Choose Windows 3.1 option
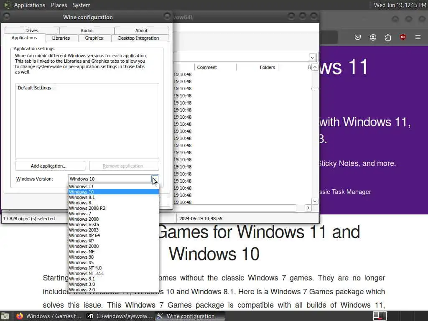This screenshot has height=321, width=428. coord(113,279)
